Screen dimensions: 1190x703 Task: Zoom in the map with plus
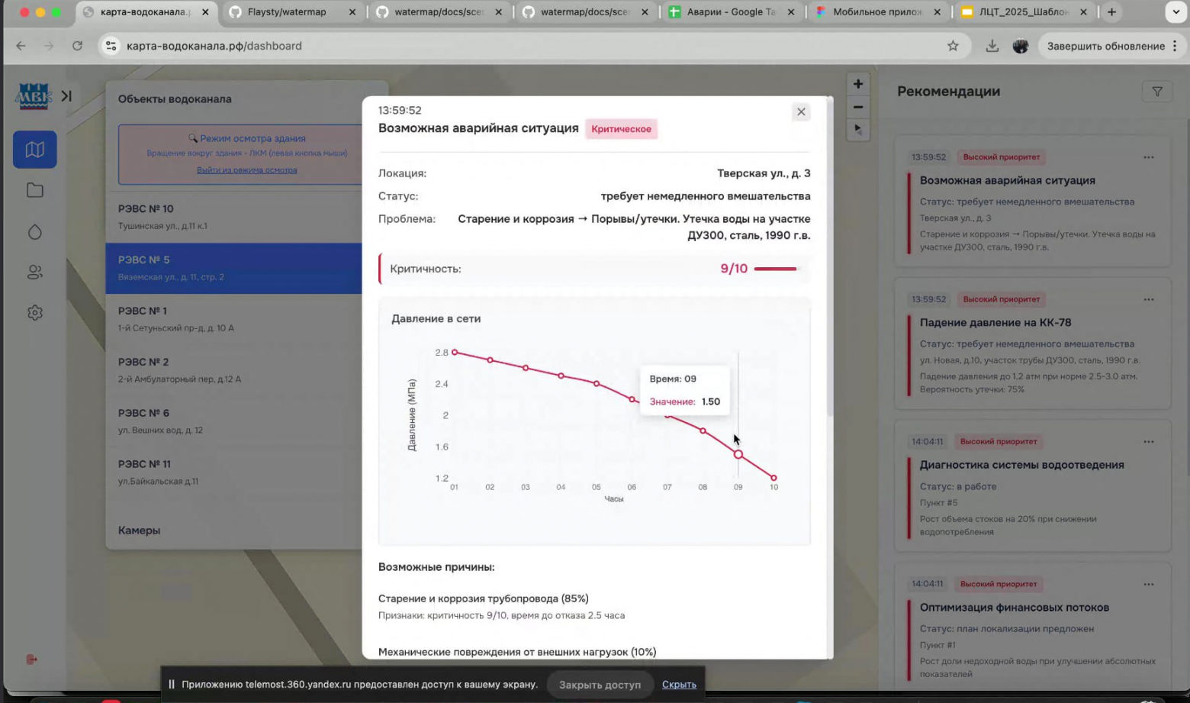[858, 84]
